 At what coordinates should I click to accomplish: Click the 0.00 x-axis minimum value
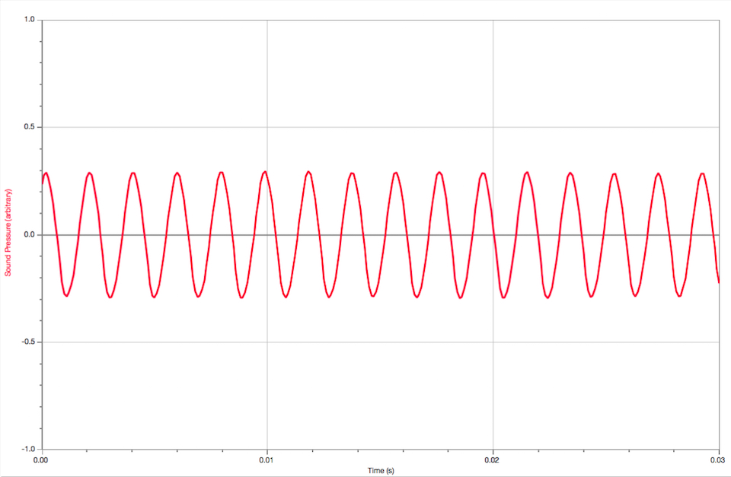(x=42, y=460)
